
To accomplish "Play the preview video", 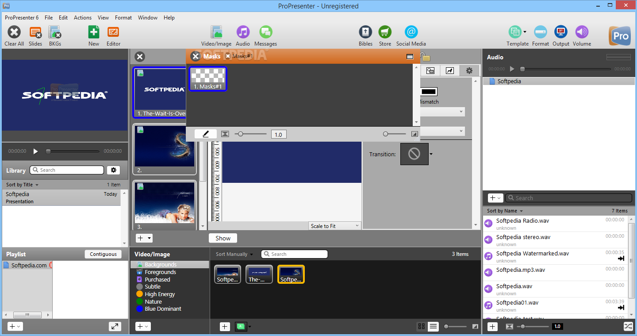I will click(x=36, y=151).
